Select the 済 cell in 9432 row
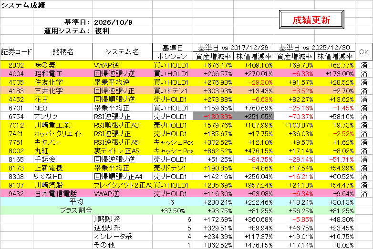The image size is (373, 249). point(364,193)
